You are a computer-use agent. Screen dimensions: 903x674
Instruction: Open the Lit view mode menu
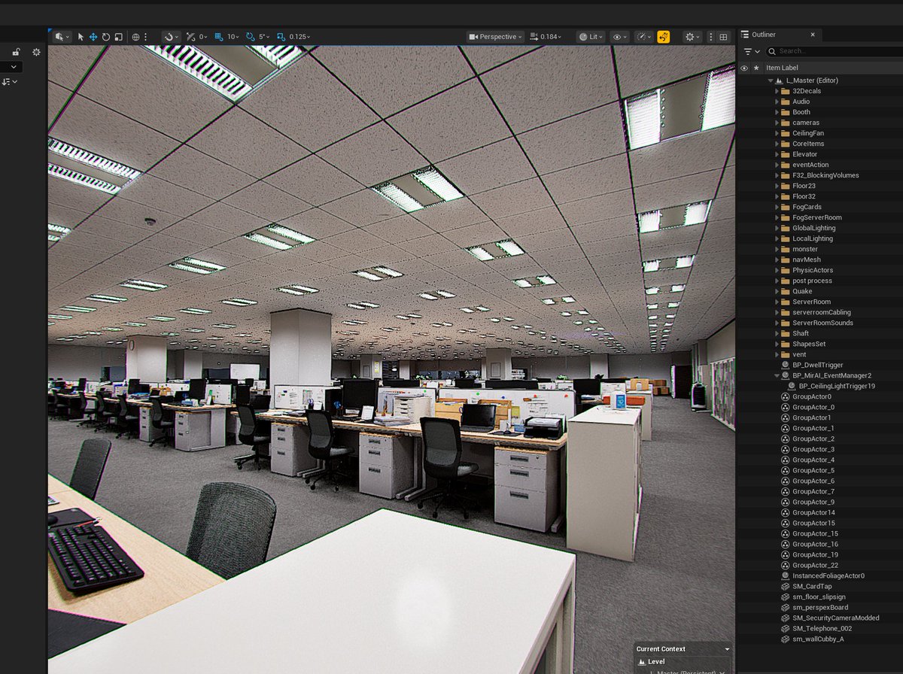tap(591, 36)
